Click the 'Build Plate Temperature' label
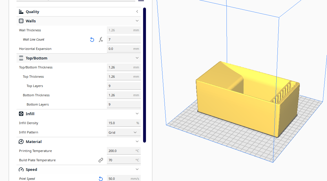 coord(37,160)
